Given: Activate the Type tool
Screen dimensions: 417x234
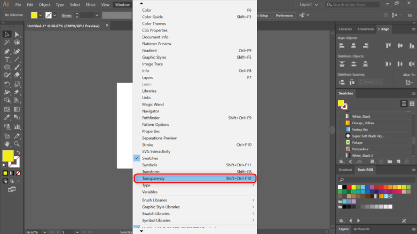Looking at the screenshot, I should 7,60.
